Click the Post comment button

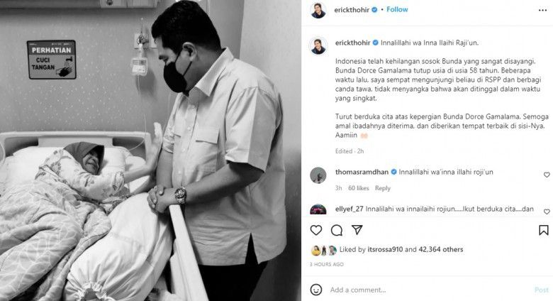(542, 290)
